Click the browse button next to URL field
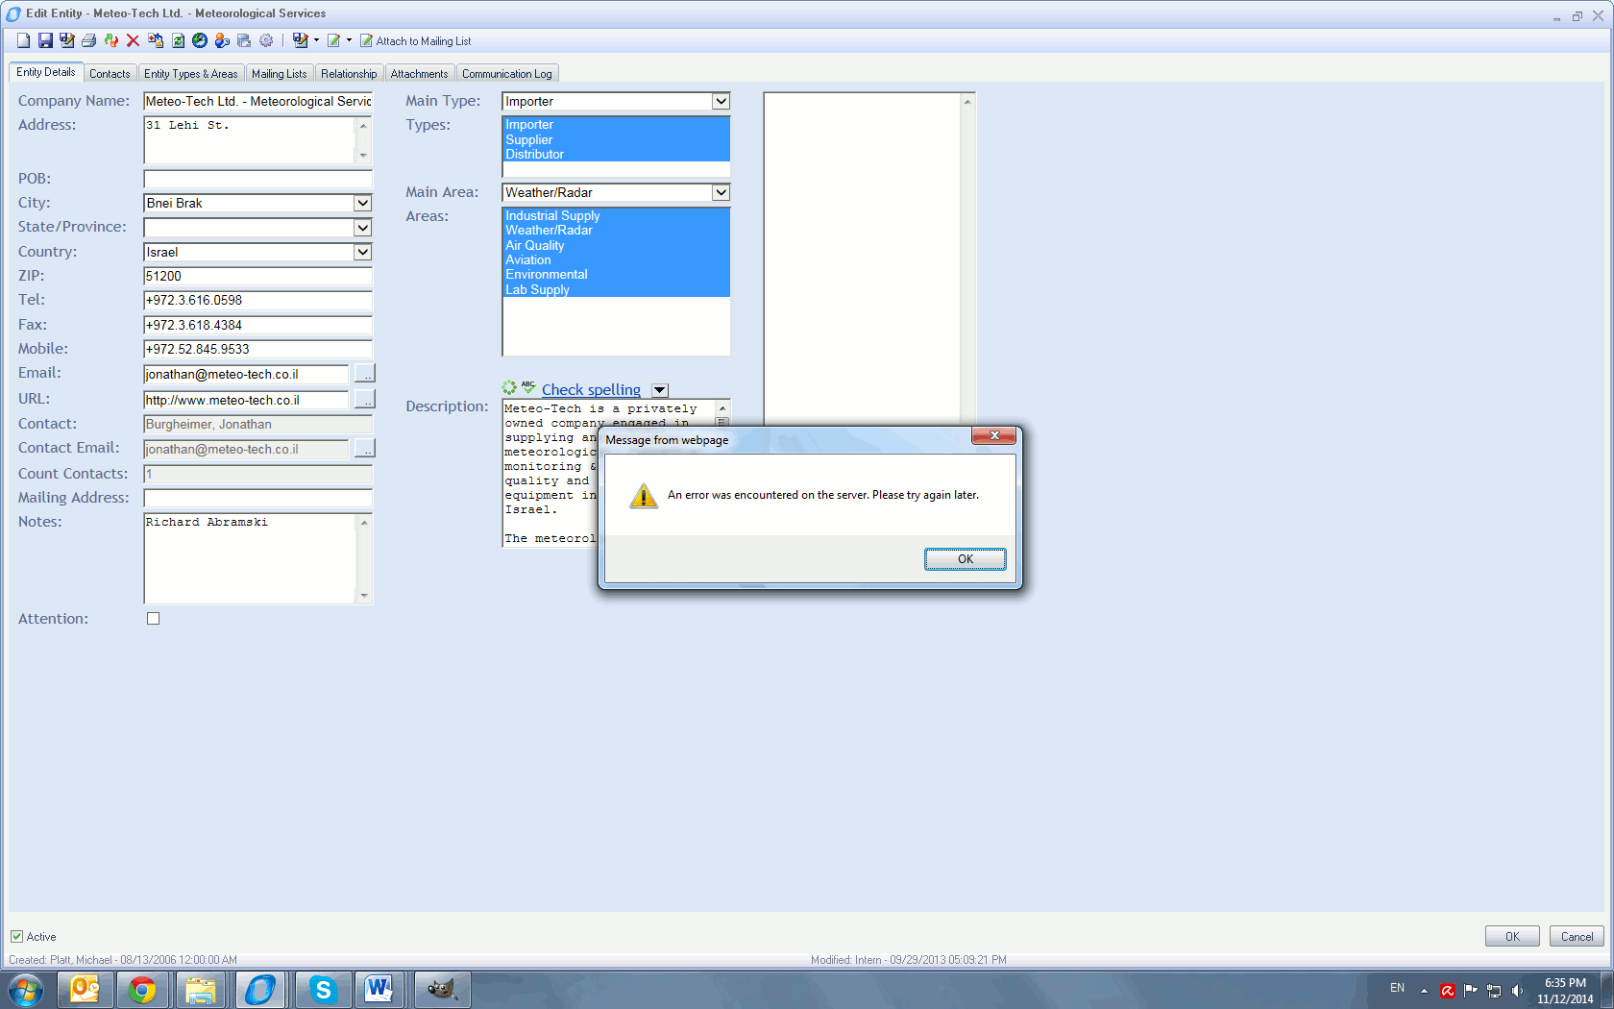Image resolution: width=1614 pixels, height=1009 pixels. 365,399
